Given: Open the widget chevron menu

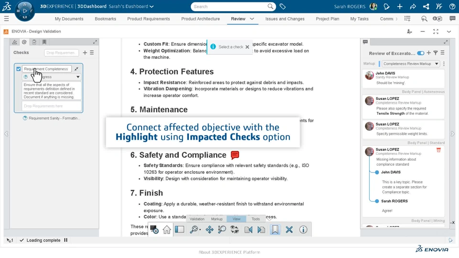Looking at the screenshot, I should [449, 32].
